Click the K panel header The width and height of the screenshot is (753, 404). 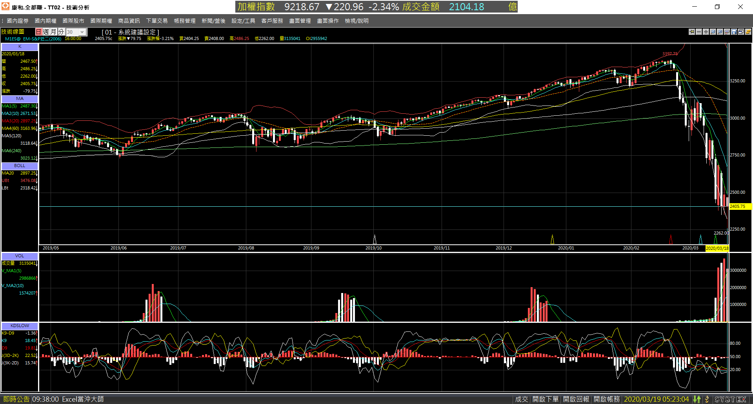click(x=20, y=47)
